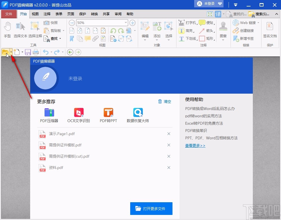Click the 打开更多文件 button
Viewport: 281px width, 220px height.
click(x=151, y=209)
